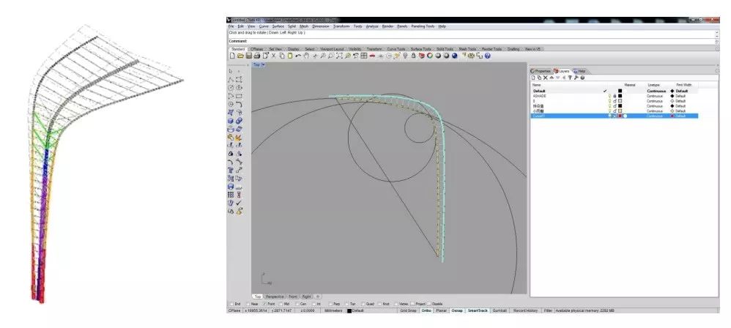The image size is (731, 328).
Task: Select the ASHADE layer row name
Action: pyautogui.click(x=539, y=96)
